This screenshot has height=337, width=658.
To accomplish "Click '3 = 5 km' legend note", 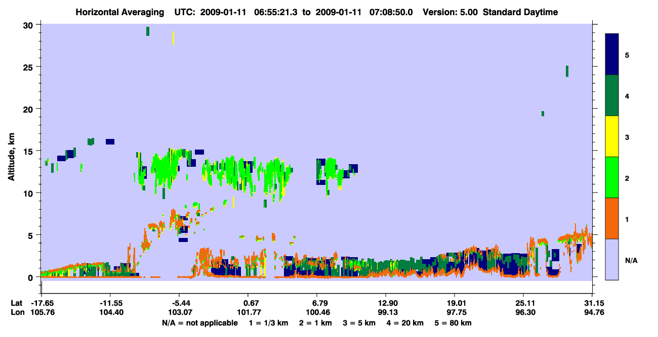I will point(359,323).
